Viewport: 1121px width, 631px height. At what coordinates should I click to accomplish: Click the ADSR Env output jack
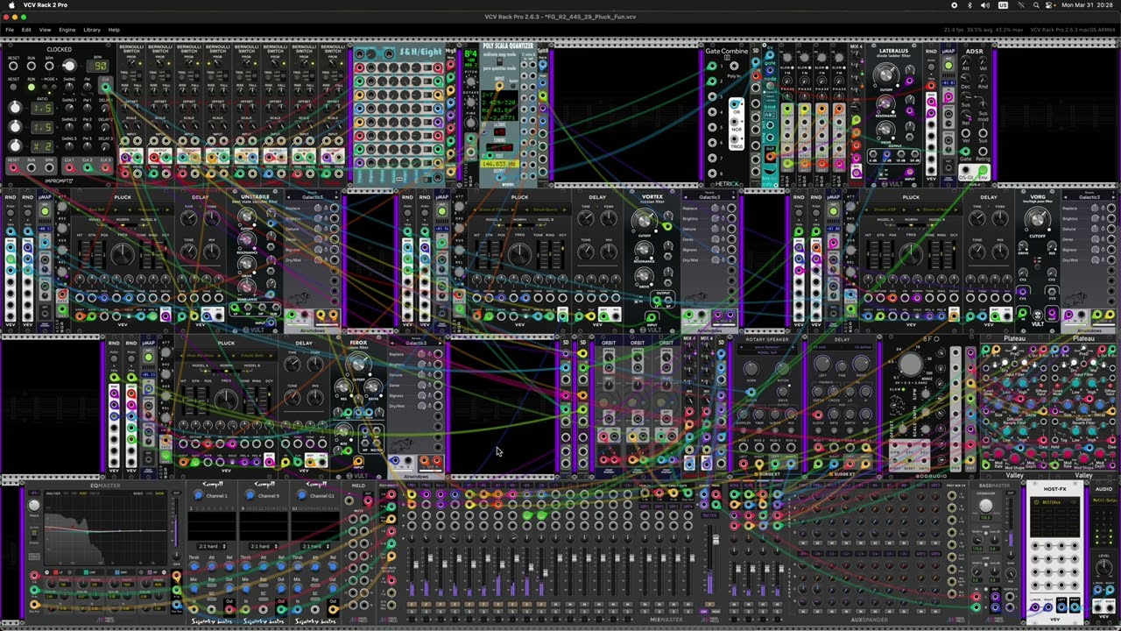(x=983, y=171)
